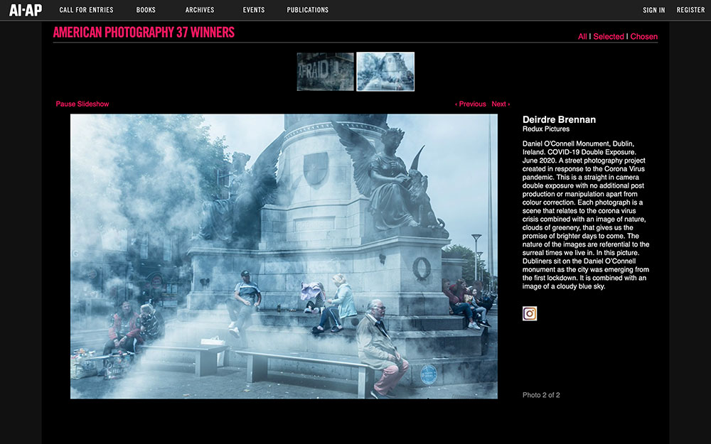Show All winners filter
Viewport: 711px width, 444px height.
[582, 36]
